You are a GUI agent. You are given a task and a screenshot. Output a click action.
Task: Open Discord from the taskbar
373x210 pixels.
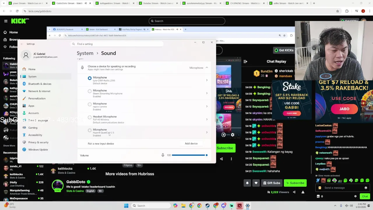click(x=224, y=206)
